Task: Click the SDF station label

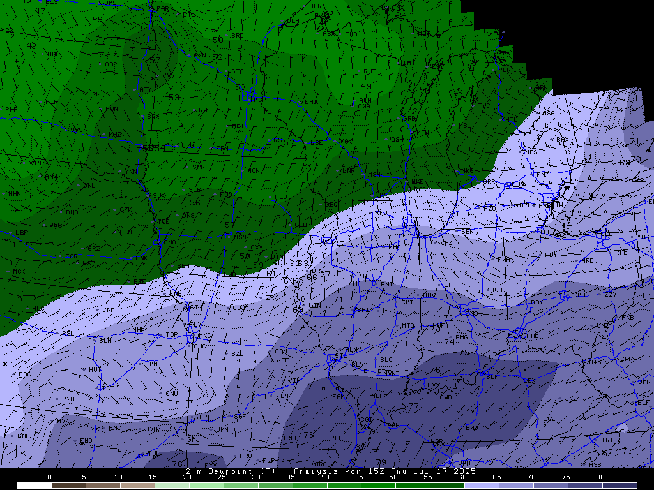Action: click(x=492, y=376)
